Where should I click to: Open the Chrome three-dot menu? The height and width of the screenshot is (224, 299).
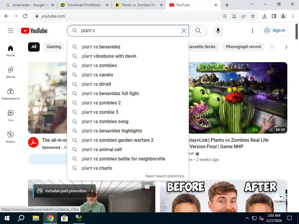[293, 16]
